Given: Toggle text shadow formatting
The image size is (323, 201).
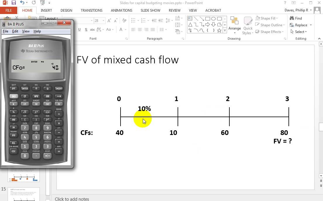Looking at the screenshot, I should pos(86,30).
